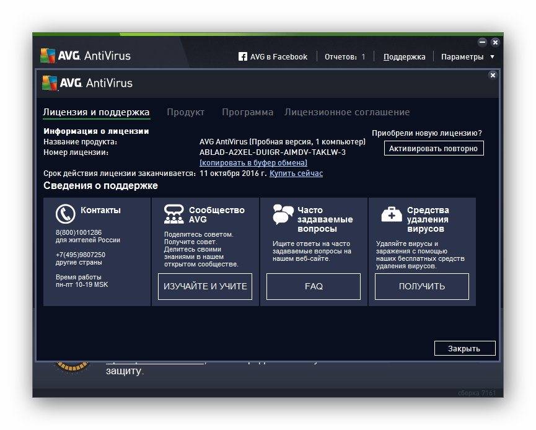Click the Купить сейчас link
Viewport: 536px width, 430px height.
pos(296,173)
